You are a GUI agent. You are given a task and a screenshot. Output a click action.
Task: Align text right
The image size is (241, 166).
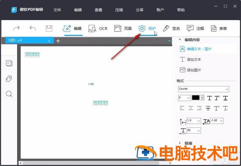point(199,108)
